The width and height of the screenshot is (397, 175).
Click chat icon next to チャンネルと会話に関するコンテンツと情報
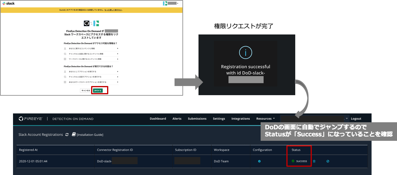click(65, 54)
